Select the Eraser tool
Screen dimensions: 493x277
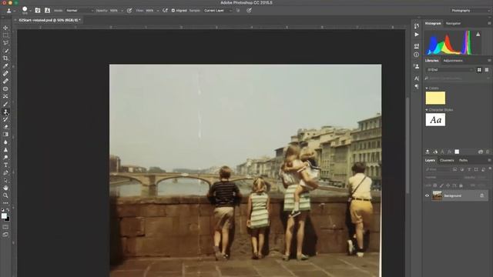[x=5, y=127]
